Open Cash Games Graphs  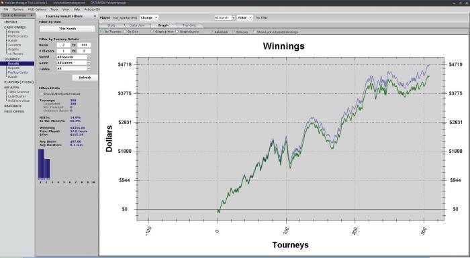(13, 50)
